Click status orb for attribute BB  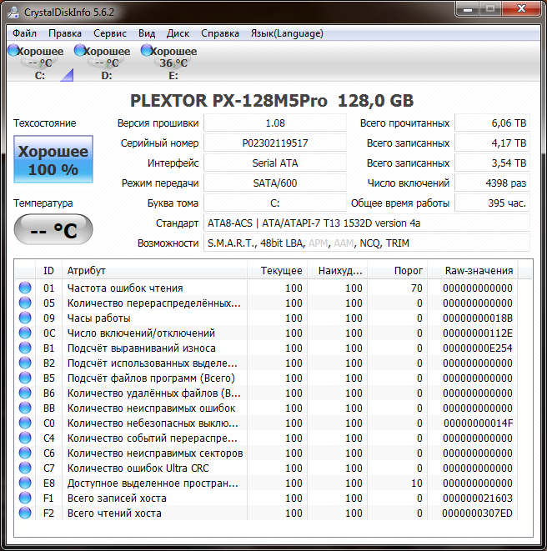tap(25, 408)
